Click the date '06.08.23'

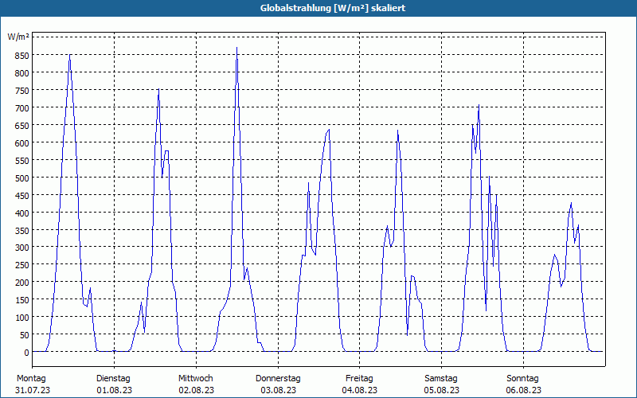[x=524, y=390]
